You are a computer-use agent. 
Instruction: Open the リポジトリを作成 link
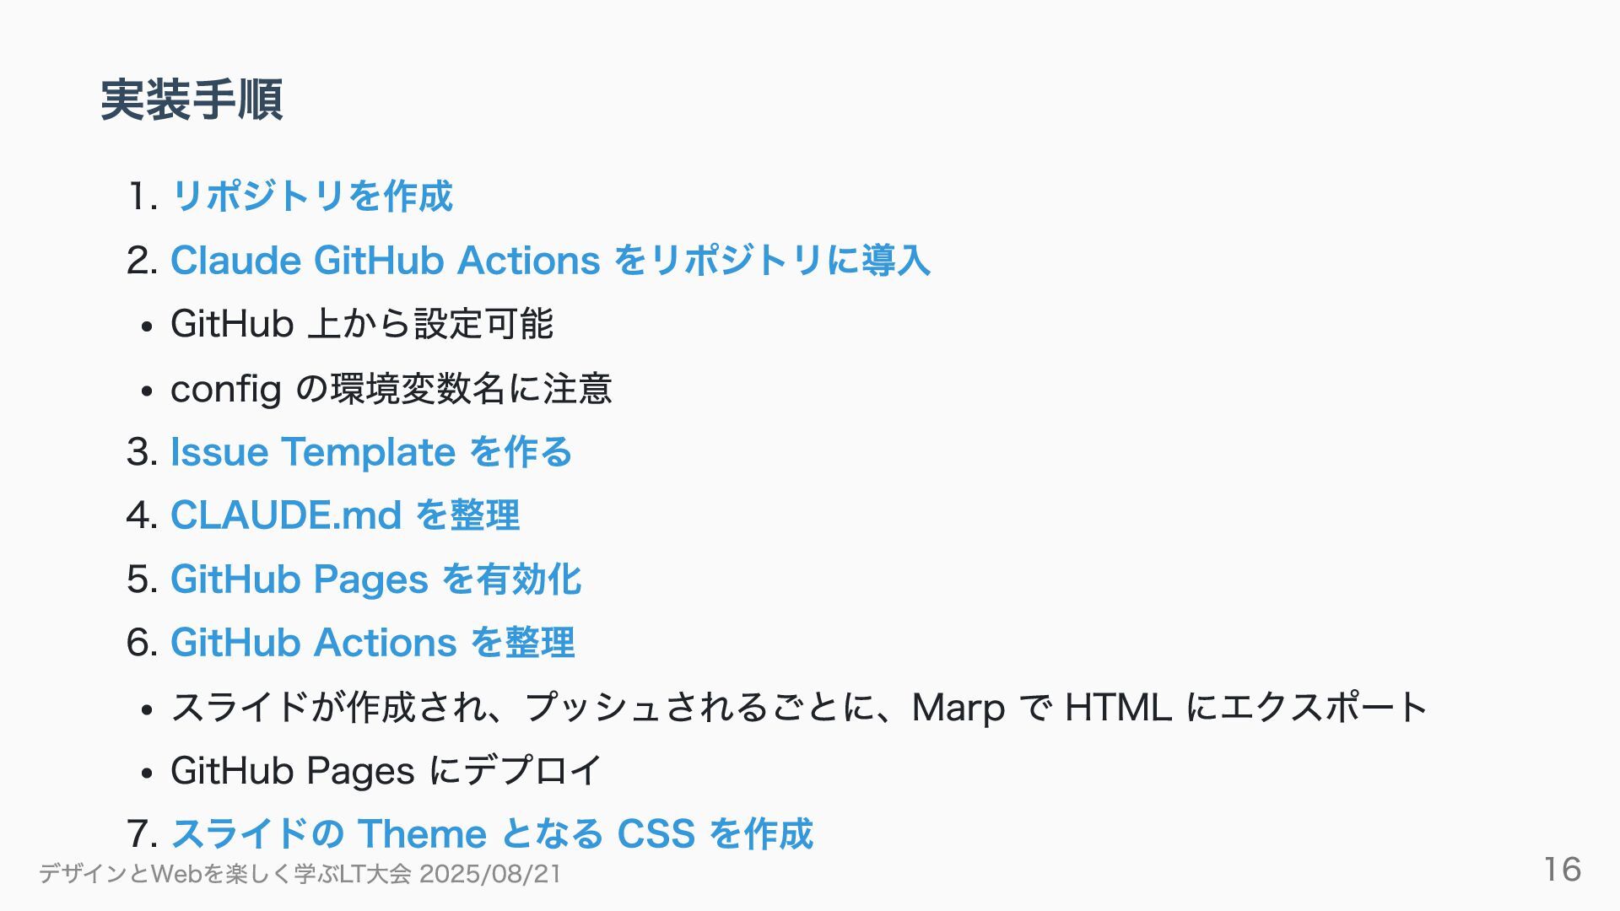pyautogui.click(x=311, y=197)
